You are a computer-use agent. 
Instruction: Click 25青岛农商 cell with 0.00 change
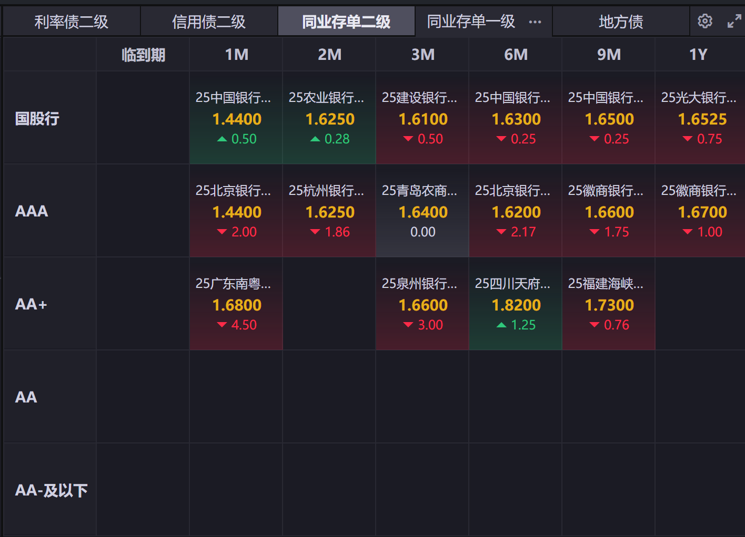tap(422, 211)
